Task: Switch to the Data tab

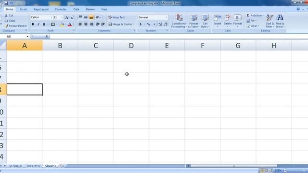Action: [76, 9]
